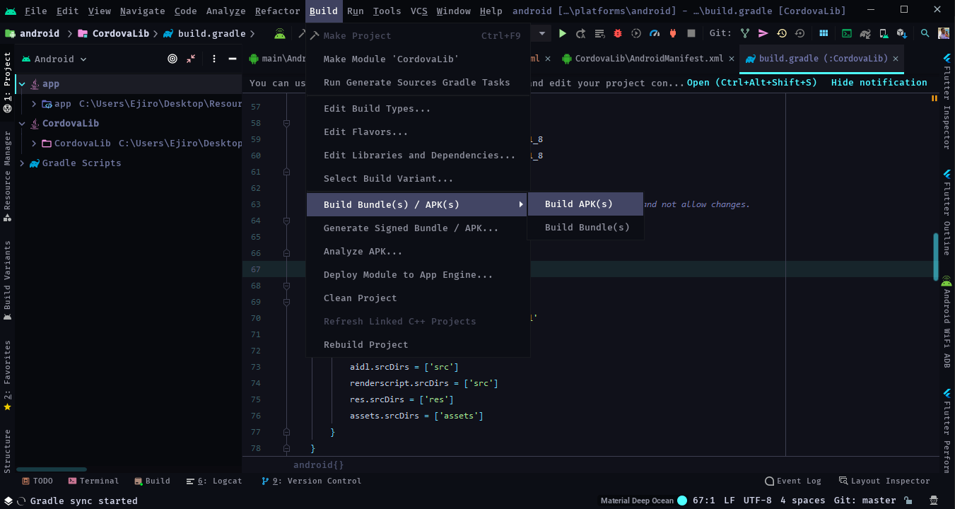955x509 pixels.
Task: Toggle the Structure side panel
Action: 7,450
